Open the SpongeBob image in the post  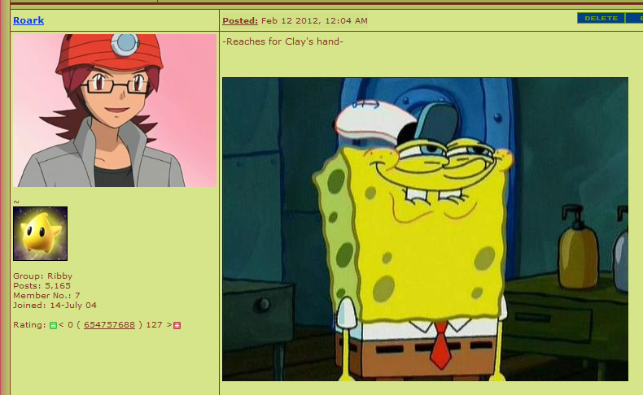[425, 229]
